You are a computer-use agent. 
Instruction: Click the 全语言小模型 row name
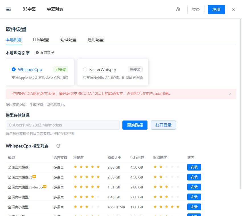[18, 207]
